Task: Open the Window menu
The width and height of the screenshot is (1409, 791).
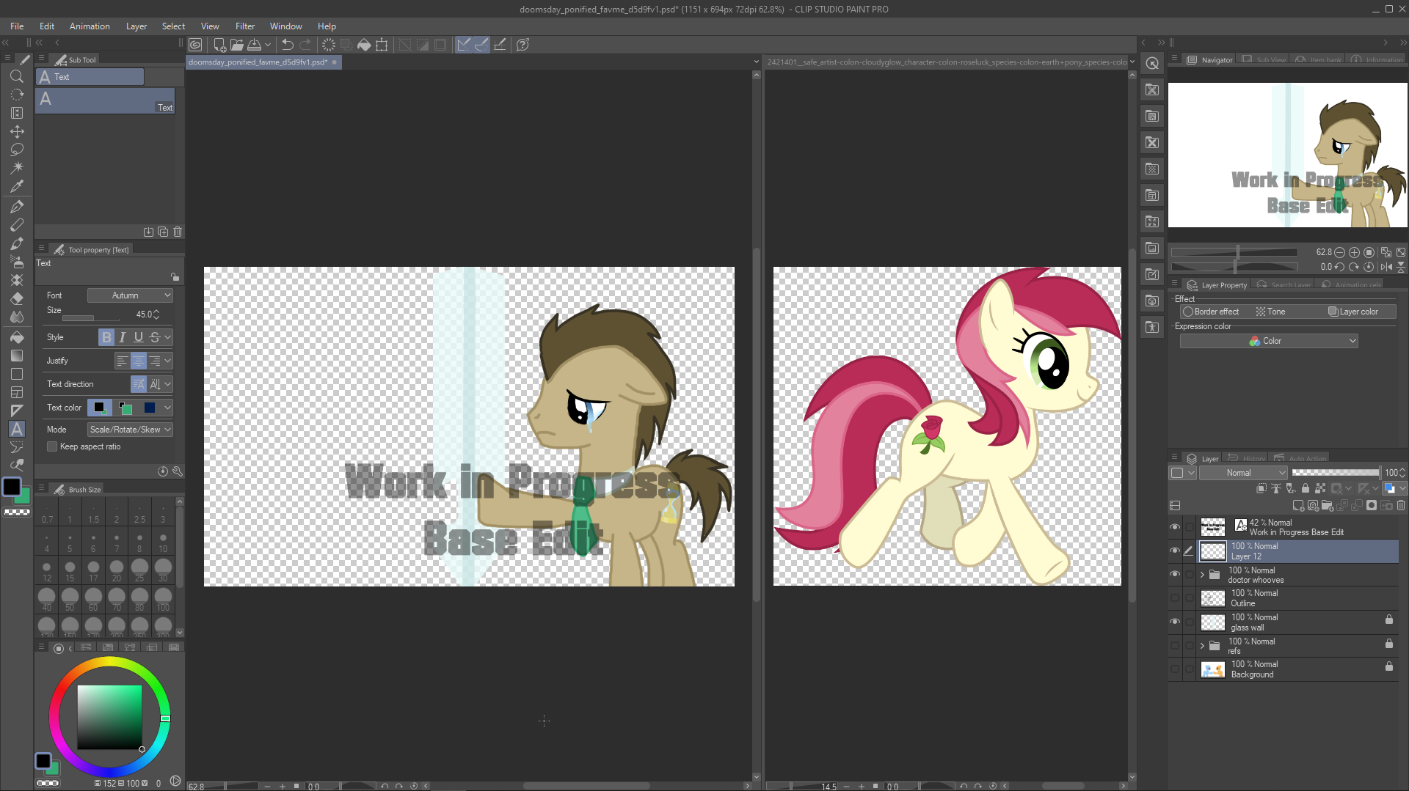Action: [x=285, y=26]
